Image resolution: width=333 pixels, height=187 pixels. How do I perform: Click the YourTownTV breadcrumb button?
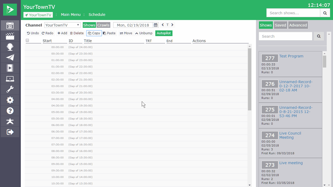pyautogui.click(x=38, y=15)
